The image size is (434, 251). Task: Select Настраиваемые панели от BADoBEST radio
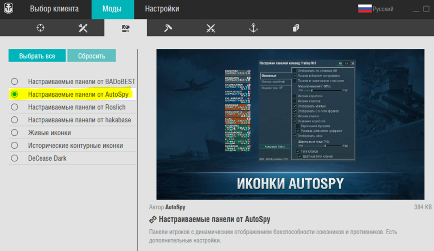click(15, 81)
